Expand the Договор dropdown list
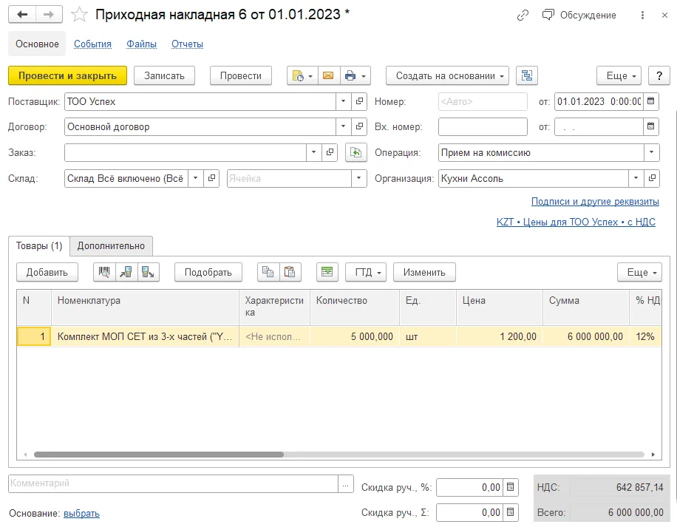 343,126
